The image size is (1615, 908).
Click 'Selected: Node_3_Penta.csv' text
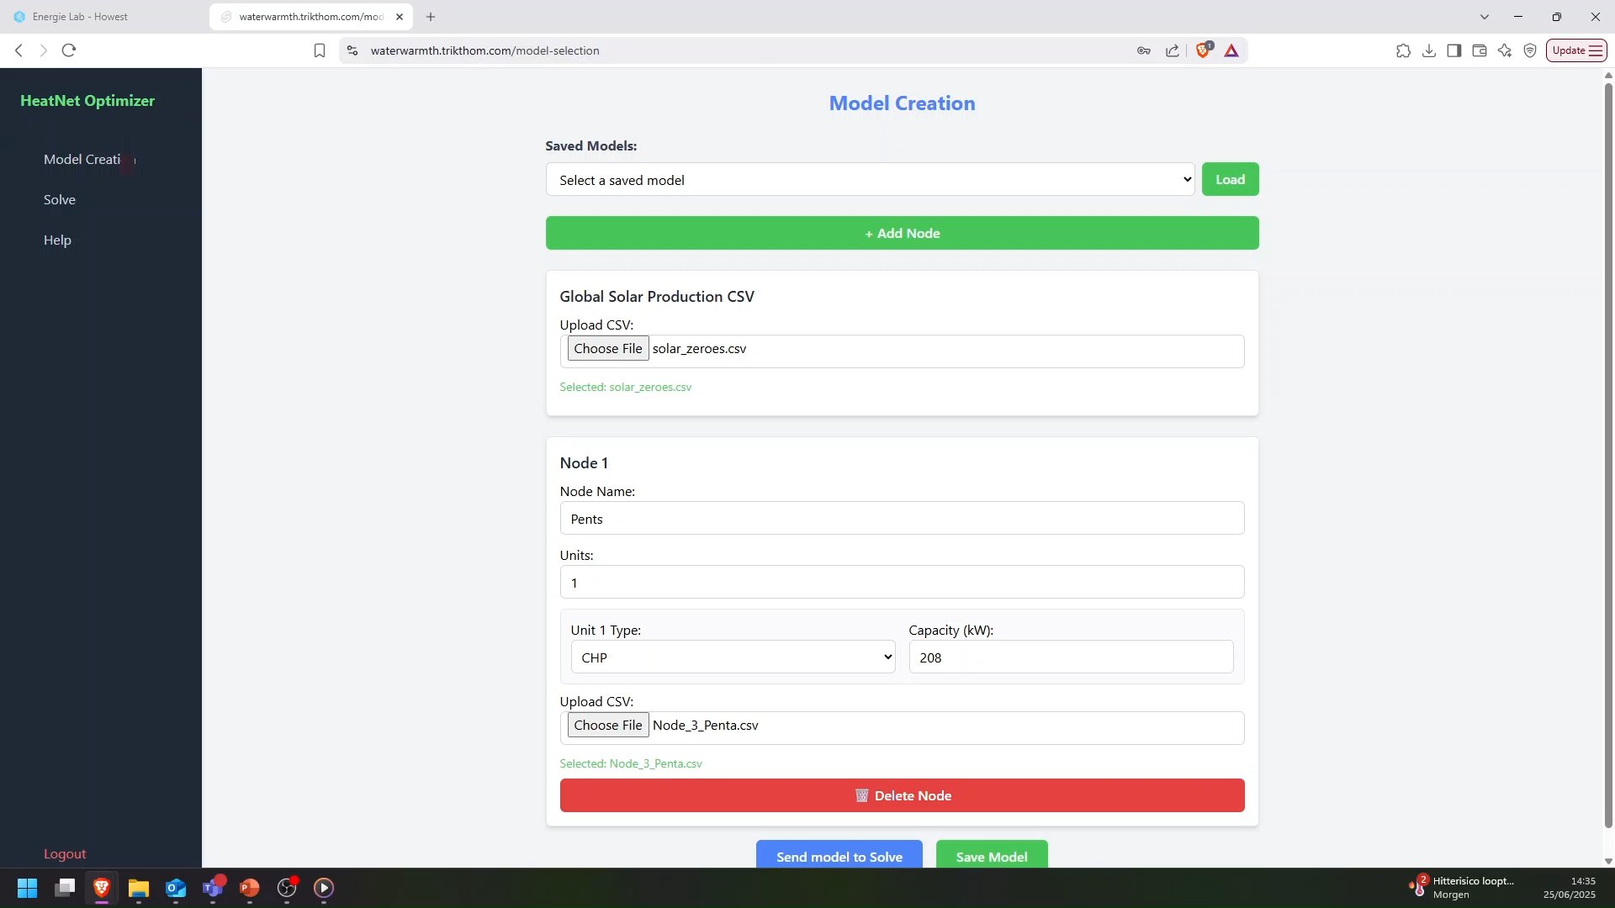point(630,763)
